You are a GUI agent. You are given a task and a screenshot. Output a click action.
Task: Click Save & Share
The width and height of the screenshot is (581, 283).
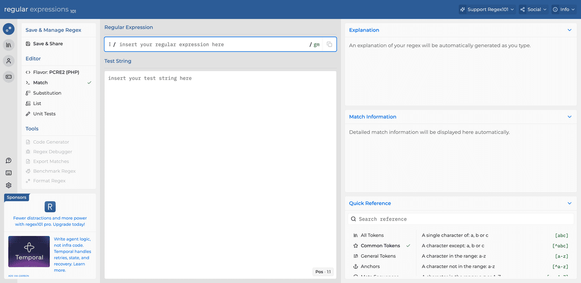59,44
